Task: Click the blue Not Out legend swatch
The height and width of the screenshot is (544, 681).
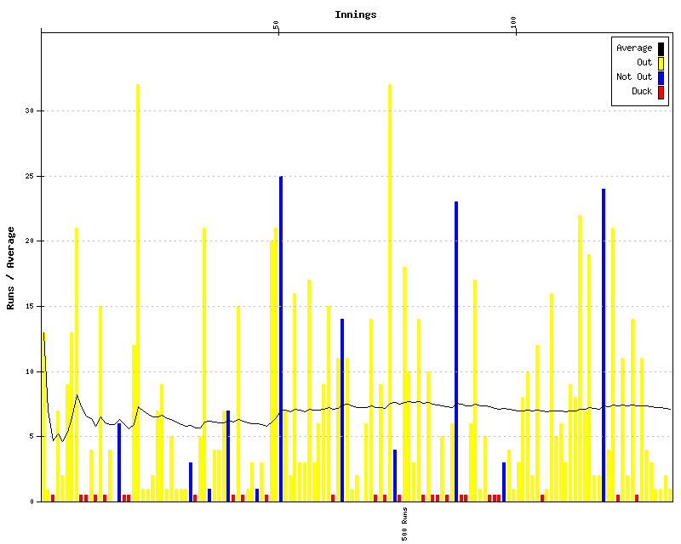Action: pyautogui.click(x=661, y=76)
